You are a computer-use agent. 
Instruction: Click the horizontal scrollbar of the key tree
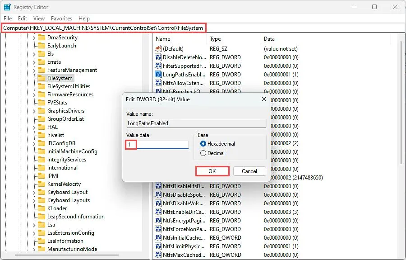[67, 255]
